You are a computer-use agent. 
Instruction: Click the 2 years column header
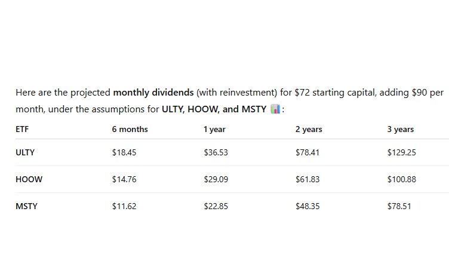tap(309, 129)
